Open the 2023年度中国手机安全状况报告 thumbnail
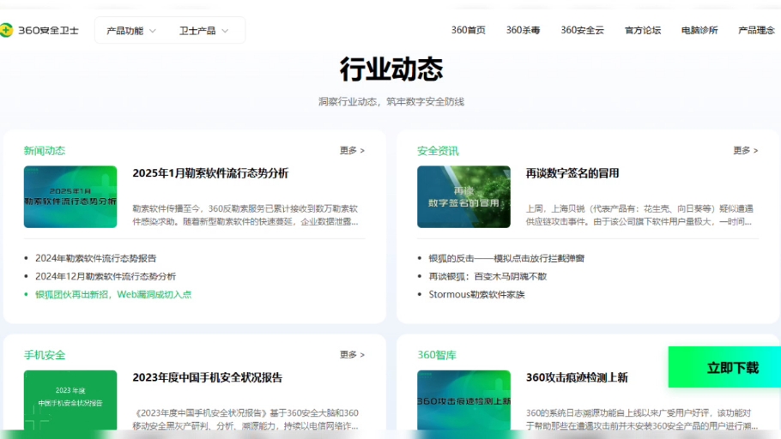This screenshot has width=781, height=439. point(70,400)
